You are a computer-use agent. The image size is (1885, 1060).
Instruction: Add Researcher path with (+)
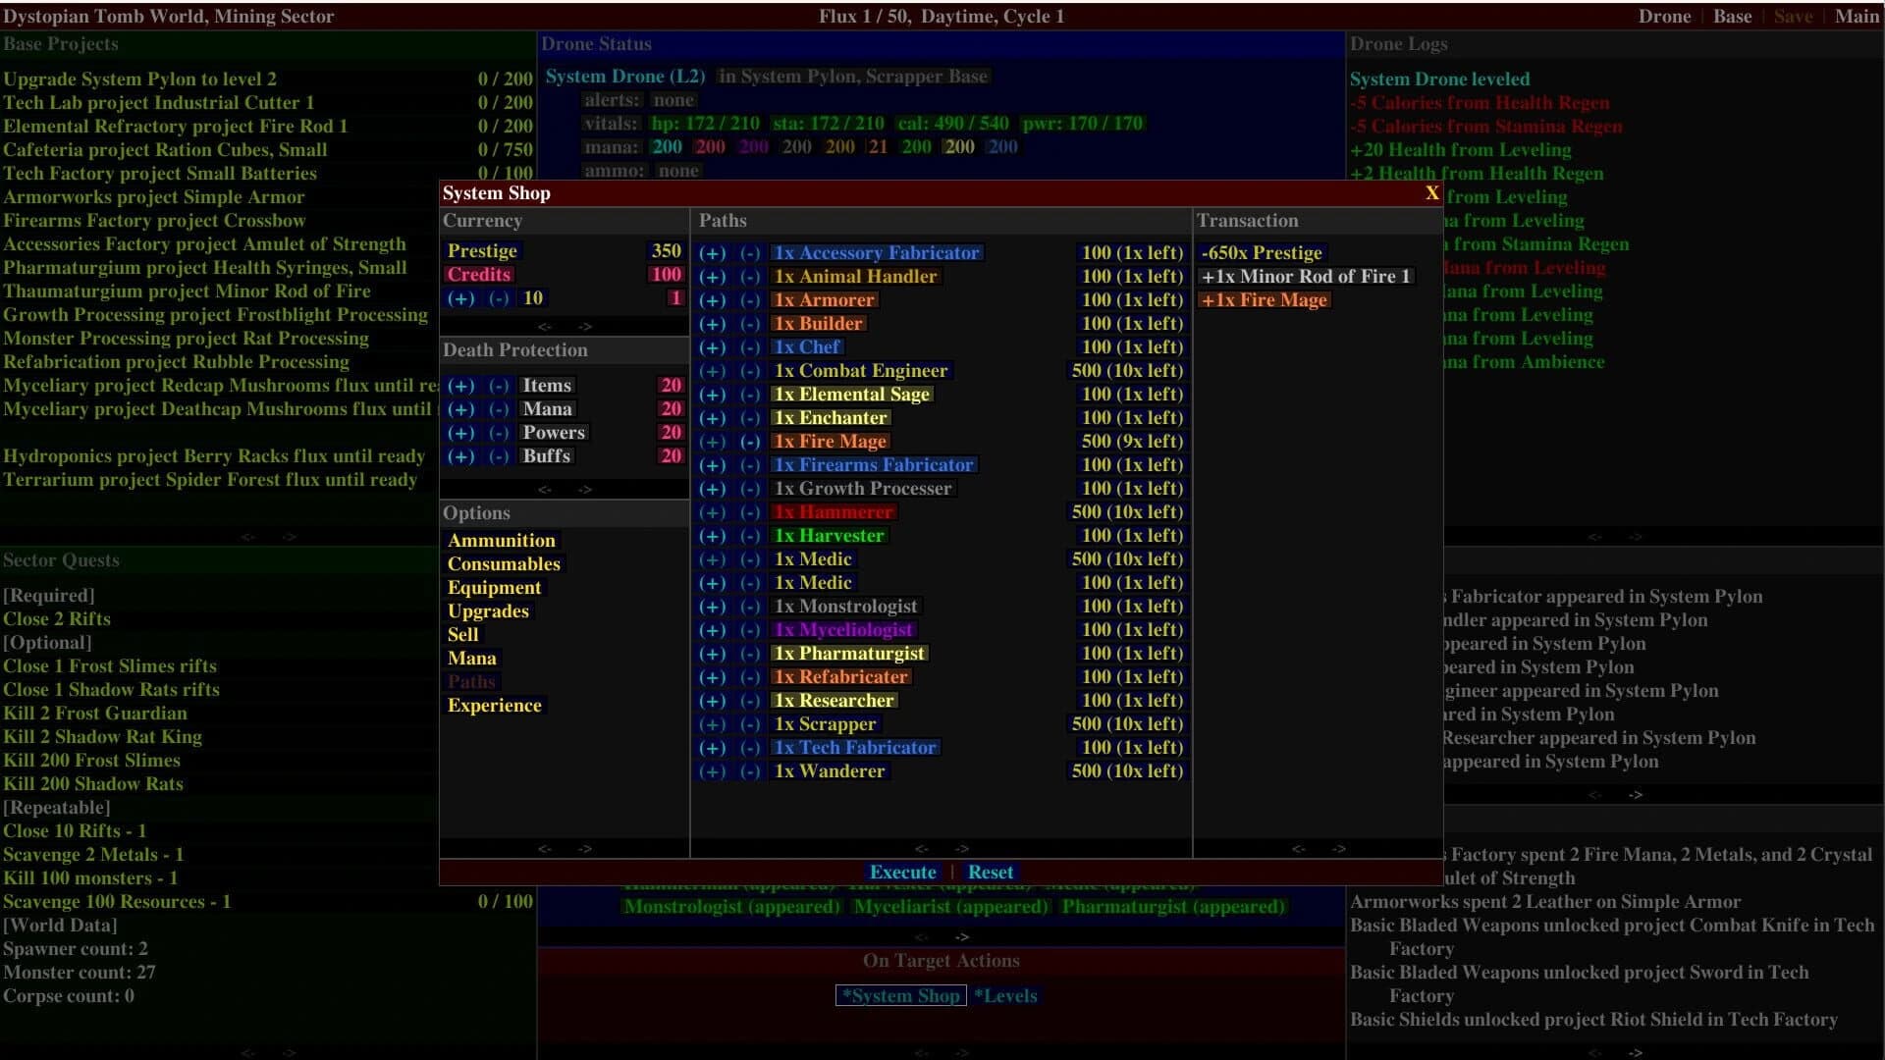coord(713,701)
